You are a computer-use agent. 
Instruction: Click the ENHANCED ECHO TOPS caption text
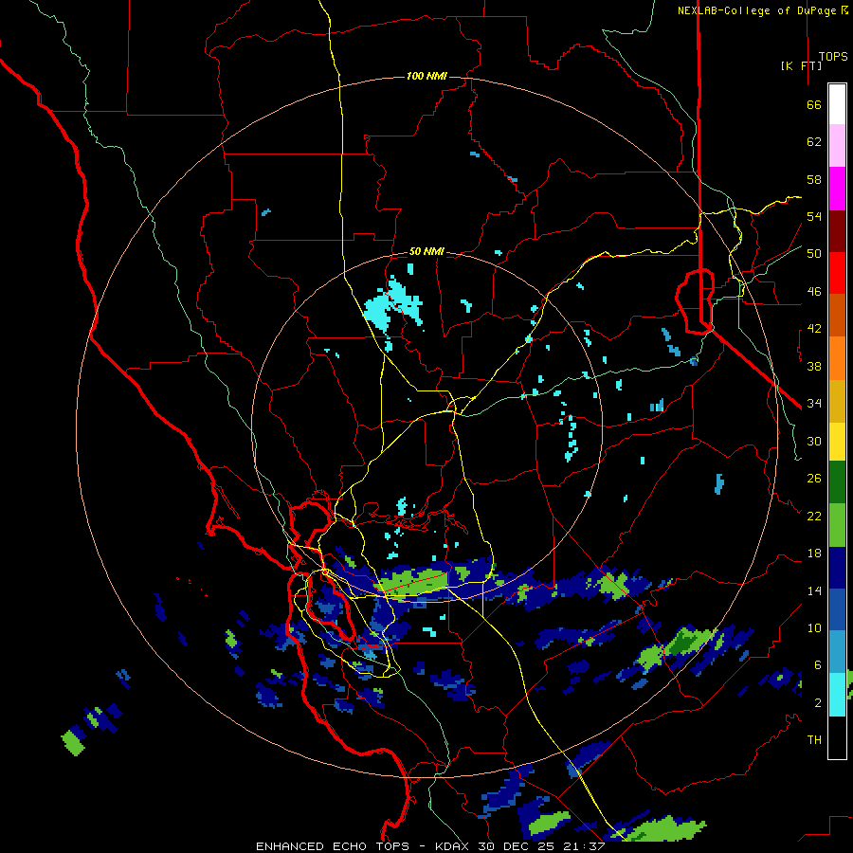(333, 846)
